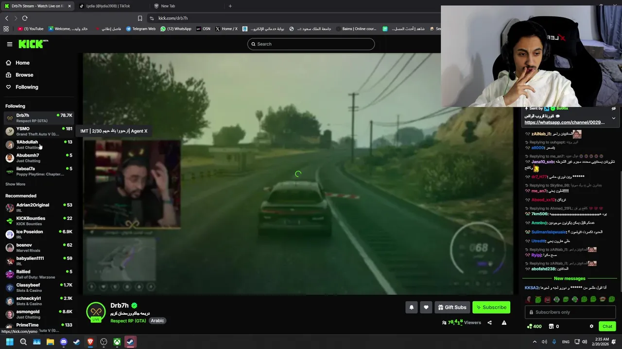The image size is (622, 349).
Task: Open Brave browser from the taskbar
Action: (90, 342)
